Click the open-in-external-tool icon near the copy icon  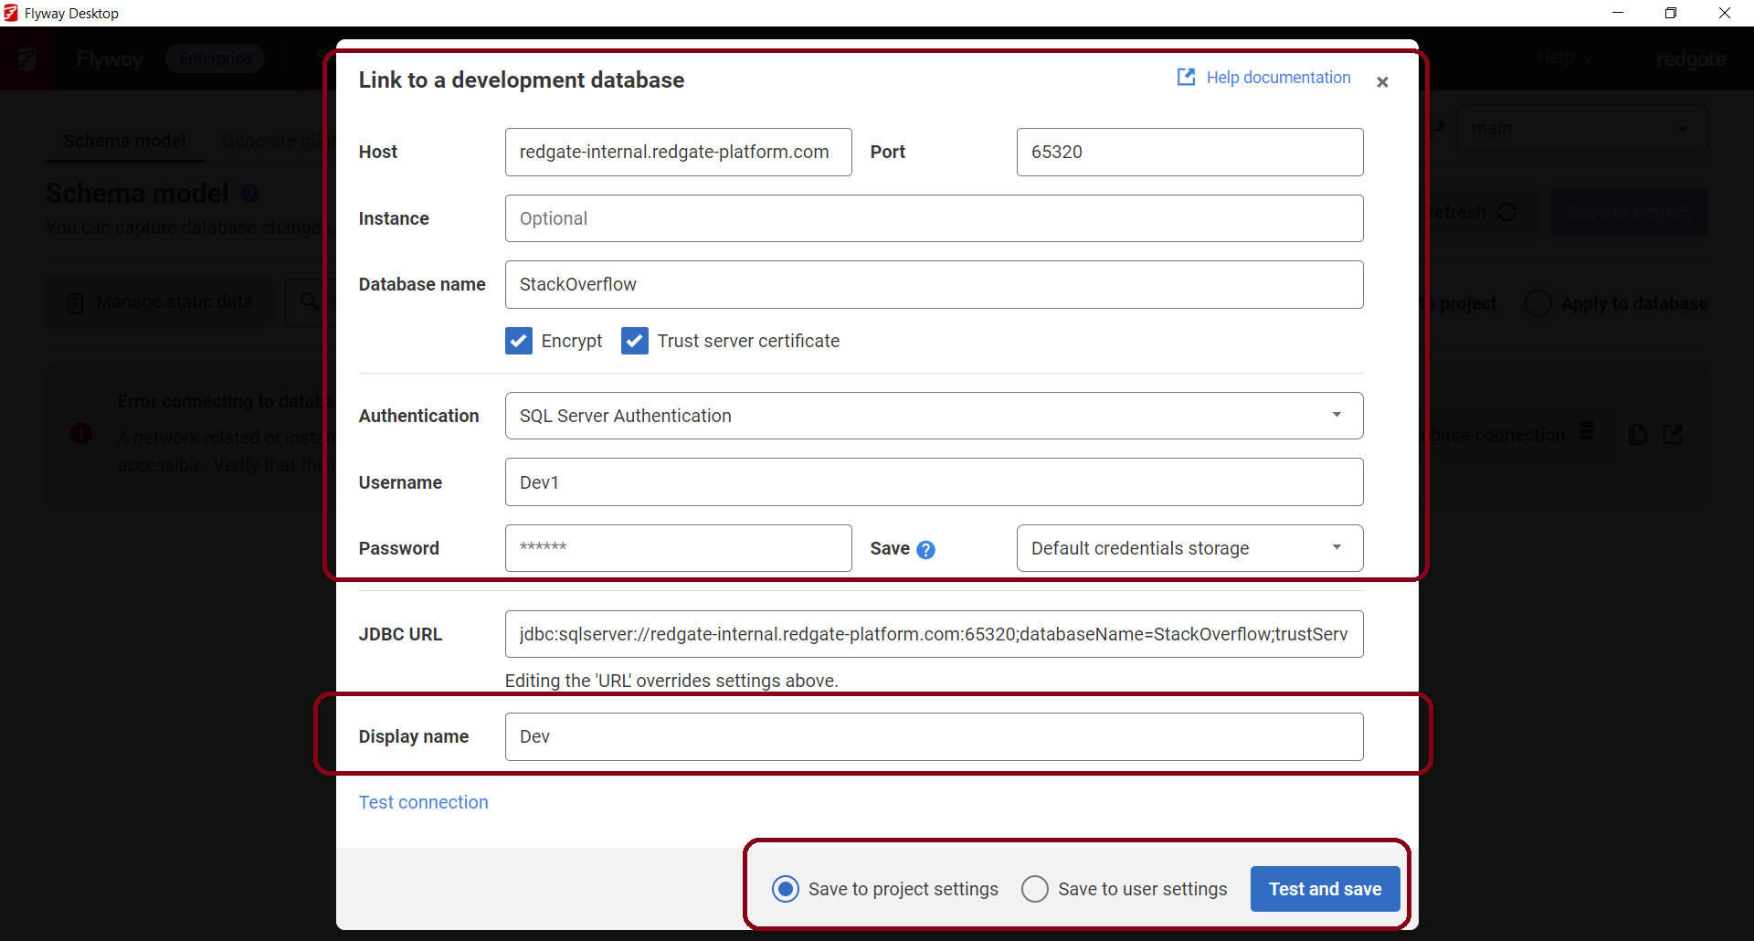click(x=1674, y=434)
